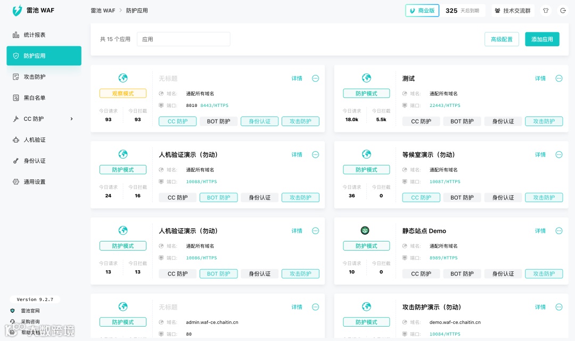The width and height of the screenshot is (575, 341).
Task: Toggle CC 防护 on 8010 port app
Action: 177,121
